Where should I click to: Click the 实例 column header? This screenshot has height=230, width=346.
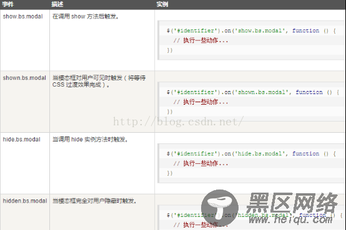(x=162, y=4)
